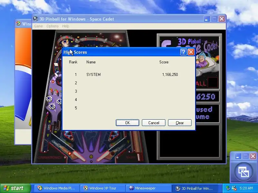Screen dimensions: 258x193
Task: Click the 3D Pinball taskbar button
Action: click(195, 188)
